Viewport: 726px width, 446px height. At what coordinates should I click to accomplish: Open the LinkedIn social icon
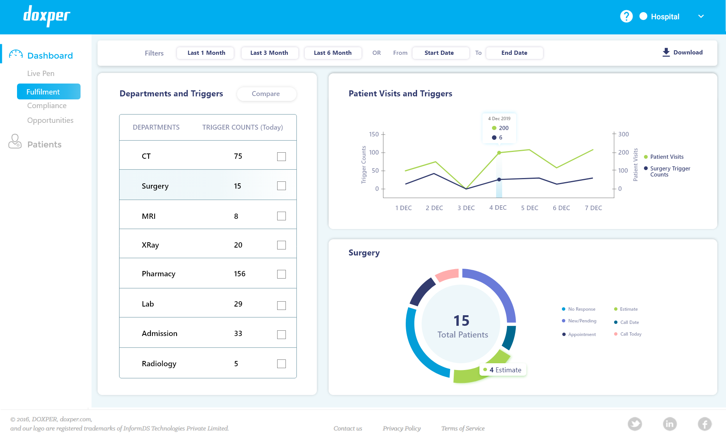point(670,424)
